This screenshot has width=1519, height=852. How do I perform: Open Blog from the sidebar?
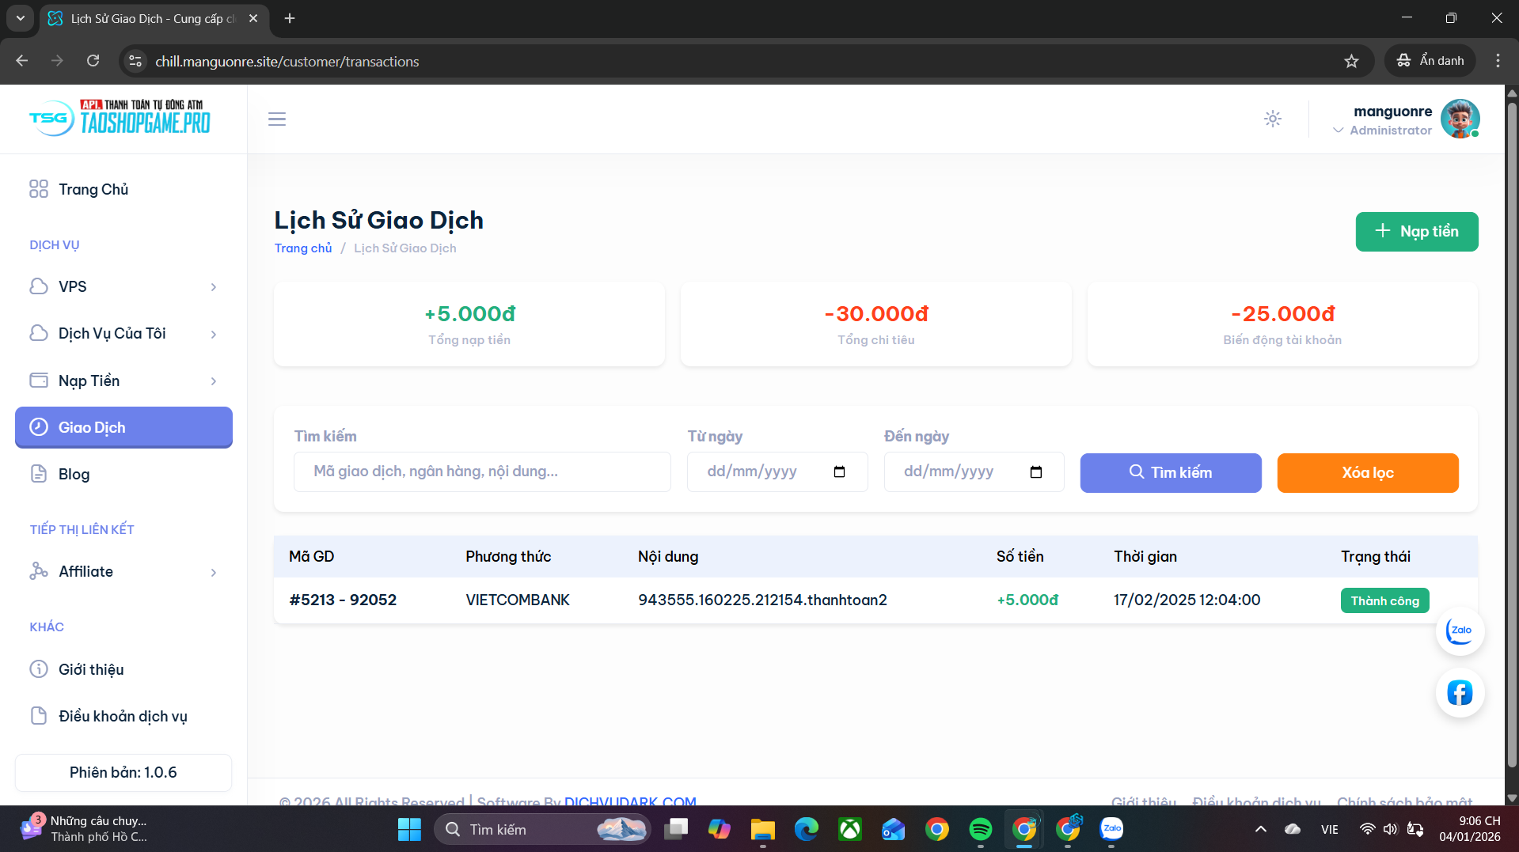pyautogui.click(x=74, y=475)
